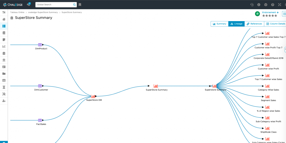Viewport: 286px width, 143px height.
Task: Open the line chart dashboards icon in sidebar
Action: 4,46
